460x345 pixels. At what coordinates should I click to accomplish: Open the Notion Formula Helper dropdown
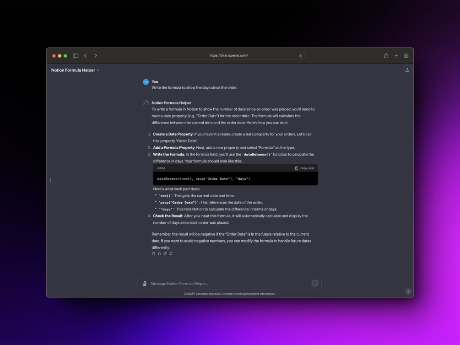click(x=75, y=70)
